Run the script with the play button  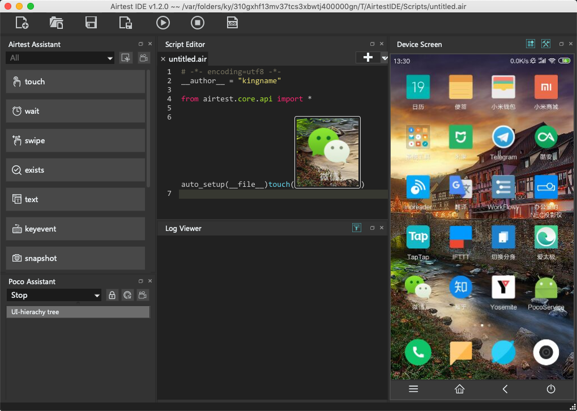pyautogui.click(x=163, y=23)
